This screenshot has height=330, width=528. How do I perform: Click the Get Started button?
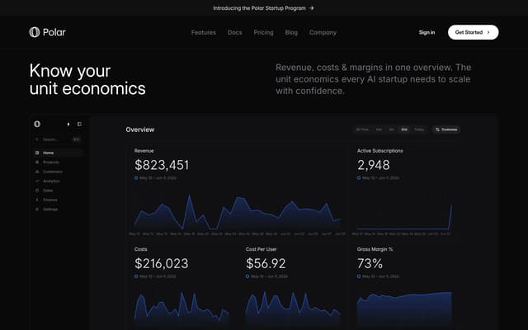[x=473, y=32]
